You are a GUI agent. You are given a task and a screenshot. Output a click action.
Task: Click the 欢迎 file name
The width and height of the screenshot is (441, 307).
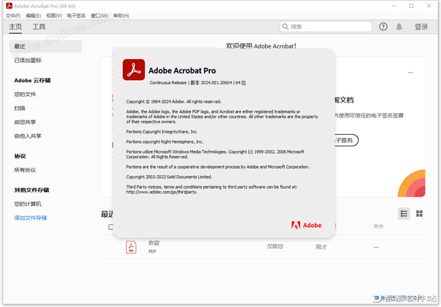click(154, 243)
